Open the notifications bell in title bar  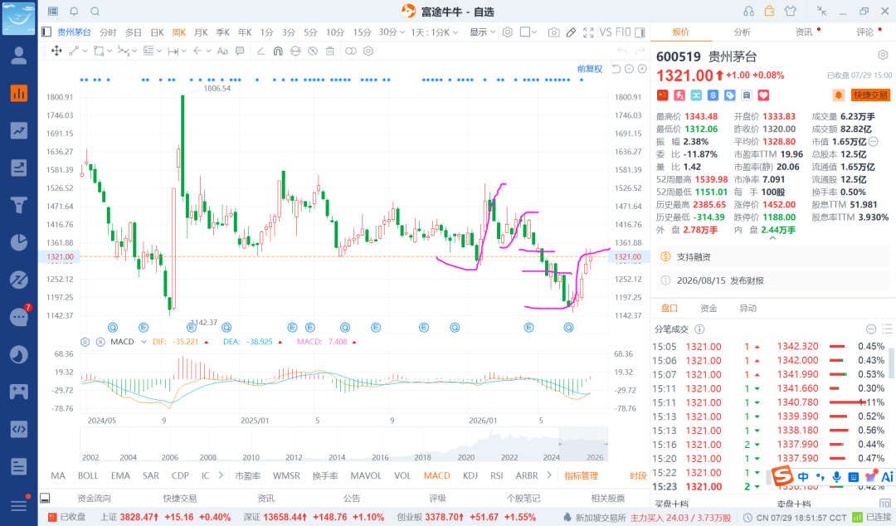click(75, 12)
